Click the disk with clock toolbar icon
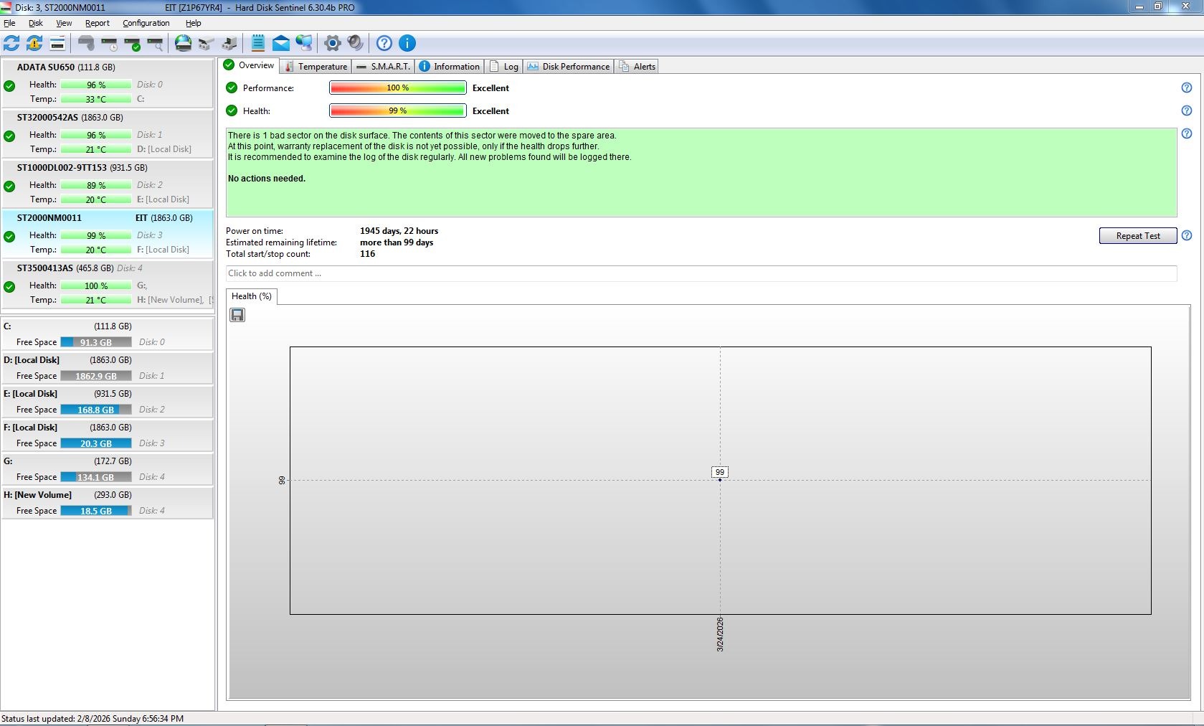 (x=110, y=43)
